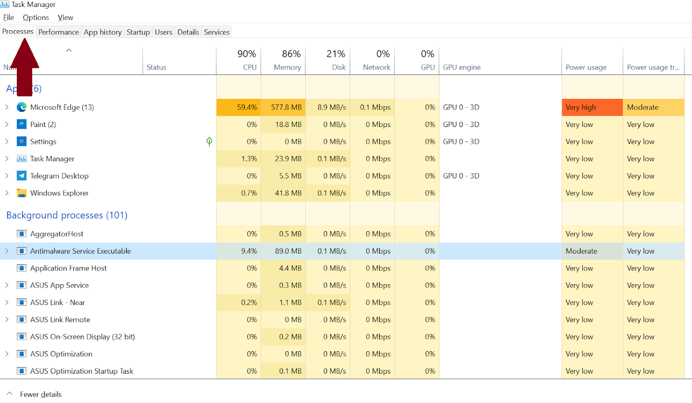Click the ASUS Link - Near icon
The image size is (692, 403).
(x=22, y=302)
